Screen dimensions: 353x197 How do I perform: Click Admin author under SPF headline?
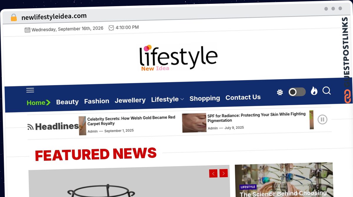213,128
